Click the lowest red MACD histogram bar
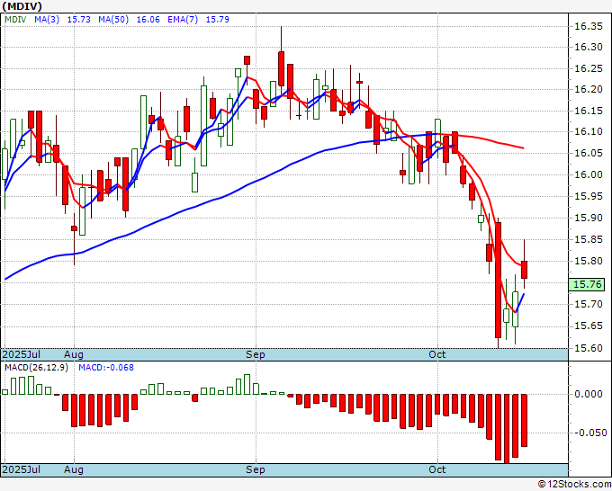The height and width of the screenshot is (491, 612). pos(507,429)
